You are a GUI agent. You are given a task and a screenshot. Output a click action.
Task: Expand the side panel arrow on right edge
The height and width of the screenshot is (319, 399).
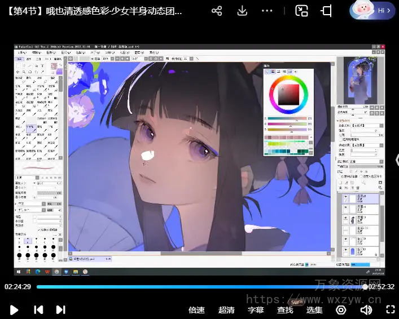(x=396, y=159)
